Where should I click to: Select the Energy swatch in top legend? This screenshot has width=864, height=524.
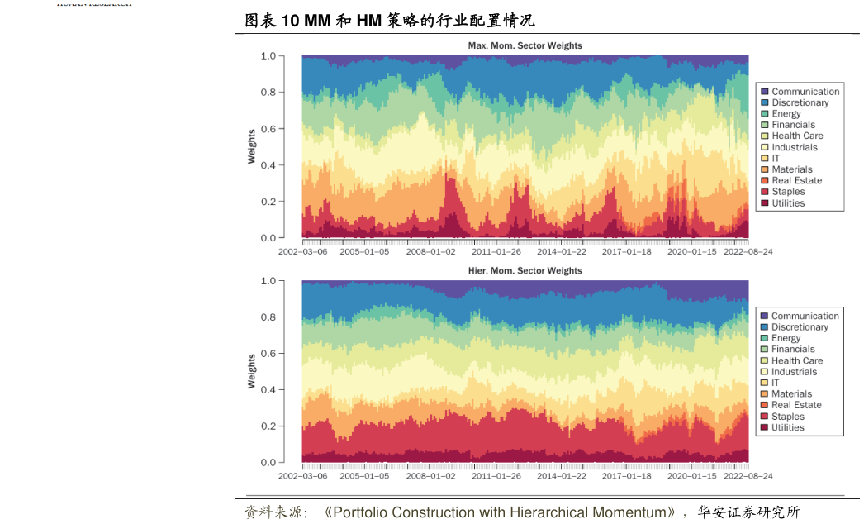tap(765, 114)
